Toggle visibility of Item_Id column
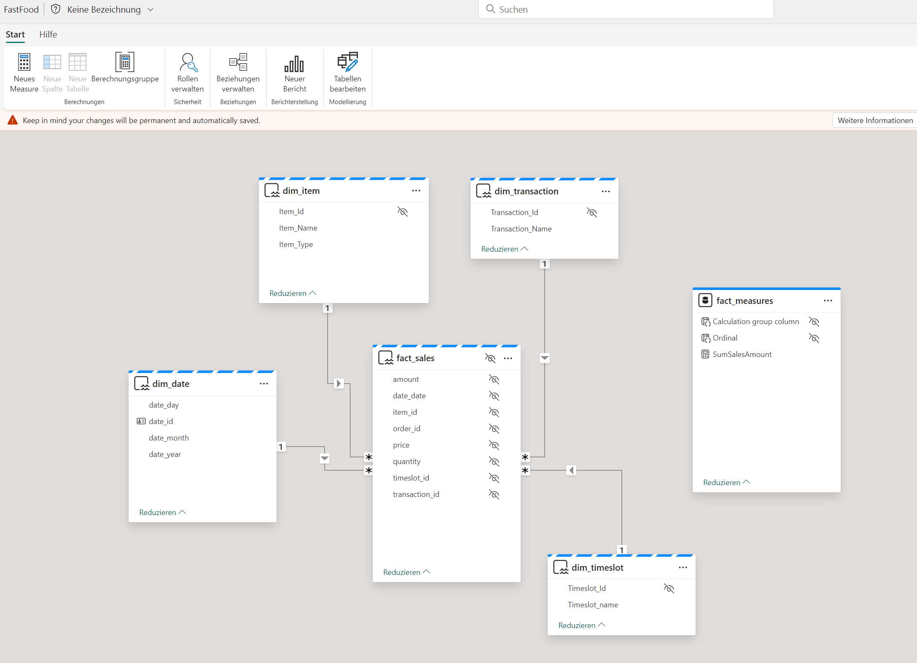The image size is (917, 663). point(403,212)
